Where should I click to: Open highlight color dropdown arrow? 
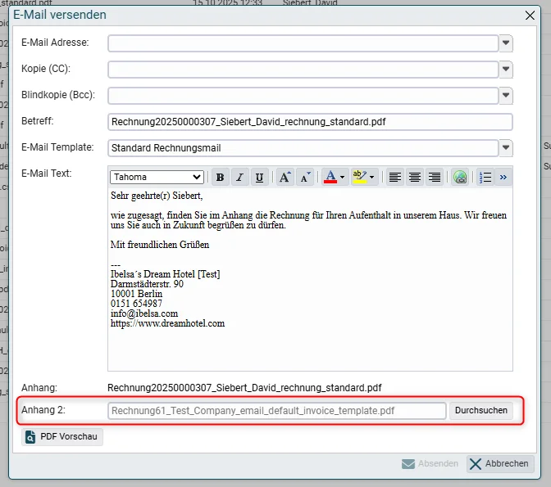[372, 177]
